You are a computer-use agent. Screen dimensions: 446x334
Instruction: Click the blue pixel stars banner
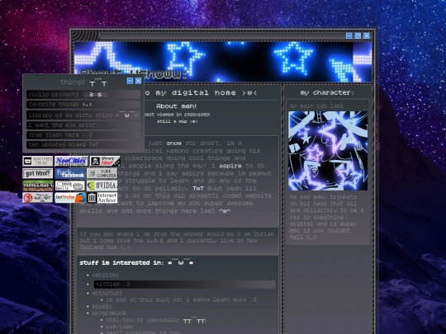[223, 62]
